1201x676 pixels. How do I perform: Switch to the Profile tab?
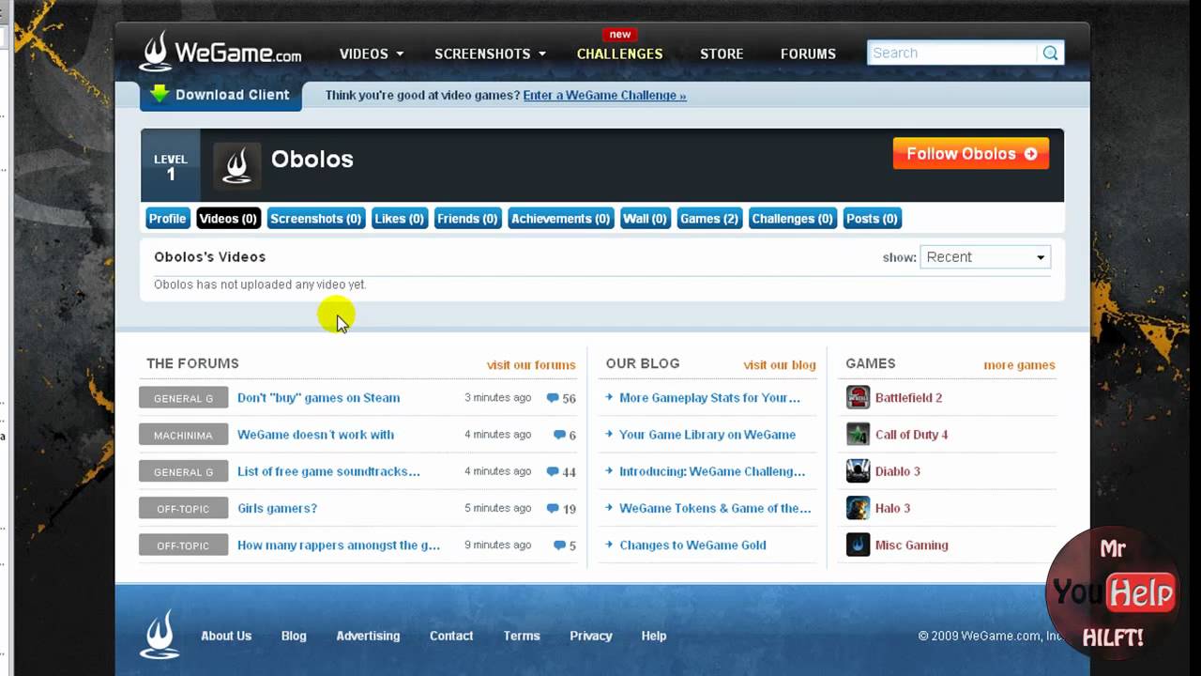(167, 219)
